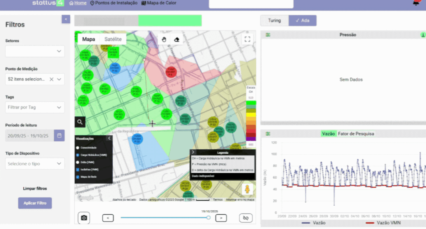Expand the Tipo de Dispositivo dropdown
This screenshot has width=426, height=229.
tap(35, 164)
